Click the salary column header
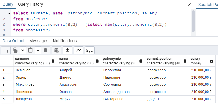This screenshot has height=106, width=218. click(202, 61)
